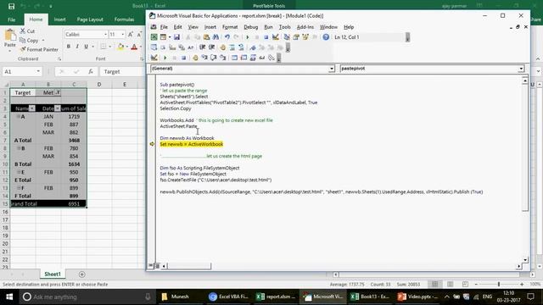The width and height of the screenshot is (543, 305).
Task: Toggle Design Mode in Debug toolbar
Action: 154,58
